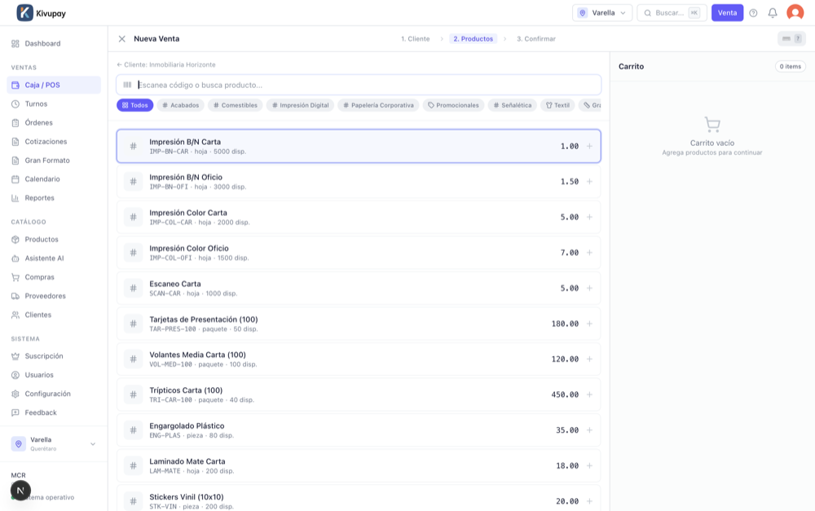
Task: Close the Nueva Venta panel with X
Action: (x=122, y=38)
